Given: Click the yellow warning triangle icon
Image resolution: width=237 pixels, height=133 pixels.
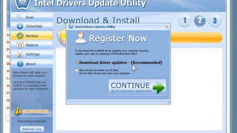Looking at the screenshot, I should [18, 111].
